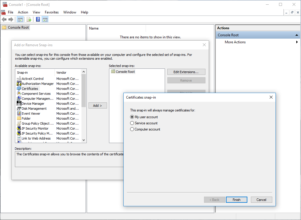Click the Vendor column header
The width and height of the screenshot is (301, 220).
click(67, 73)
